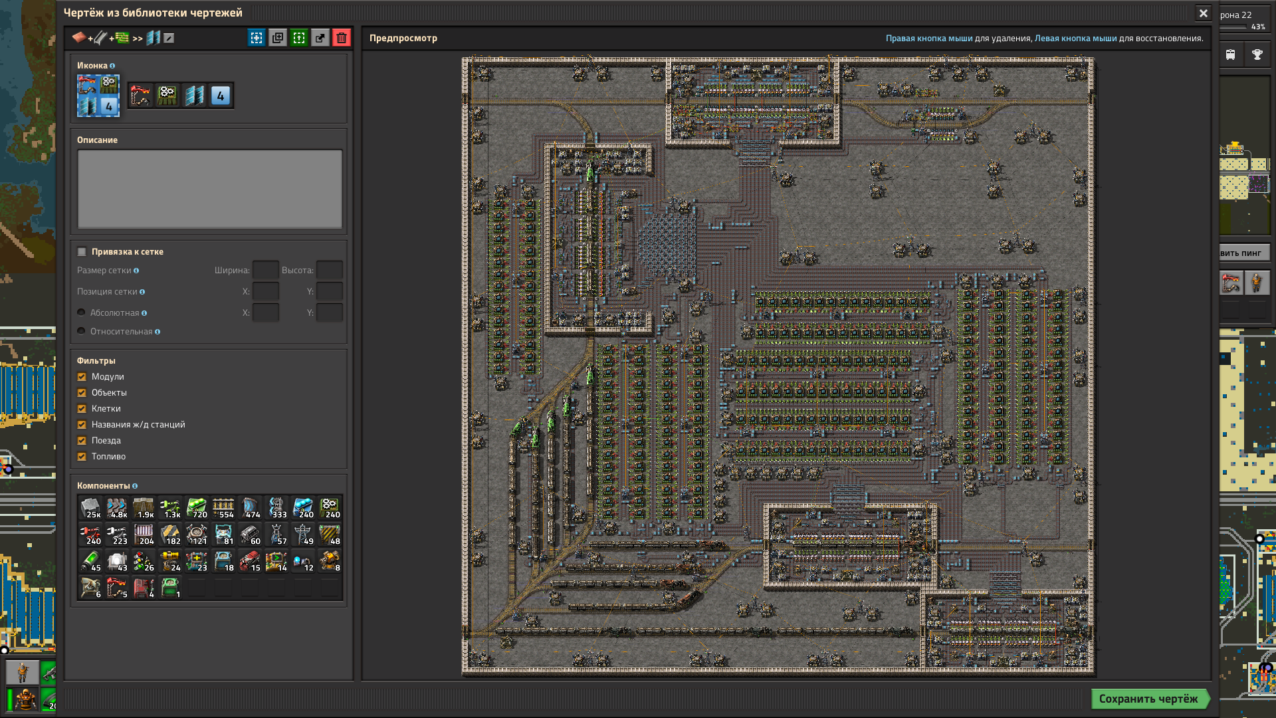The width and height of the screenshot is (1276, 718).
Task: Click train stop component 5
Action: pos(117,588)
